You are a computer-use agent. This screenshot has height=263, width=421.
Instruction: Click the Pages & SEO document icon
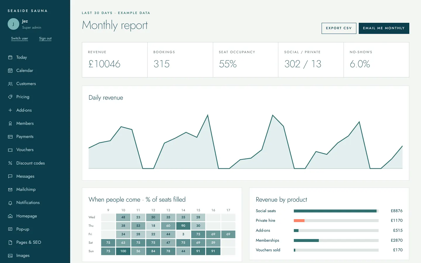pyautogui.click(x=10, y=242)
